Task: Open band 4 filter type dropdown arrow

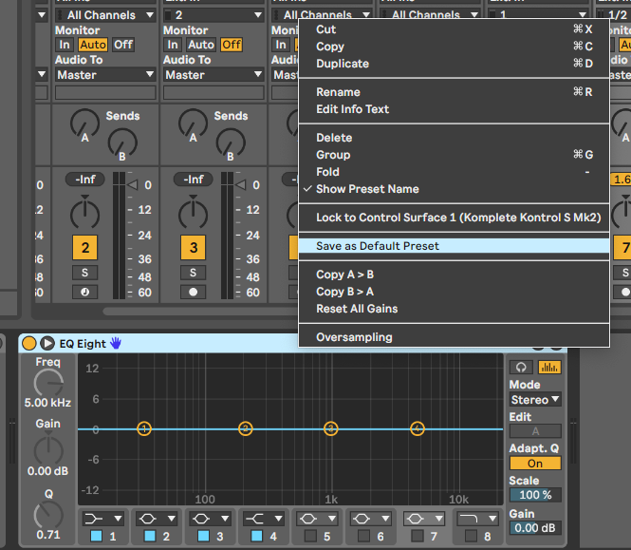Action: point(278,519)
